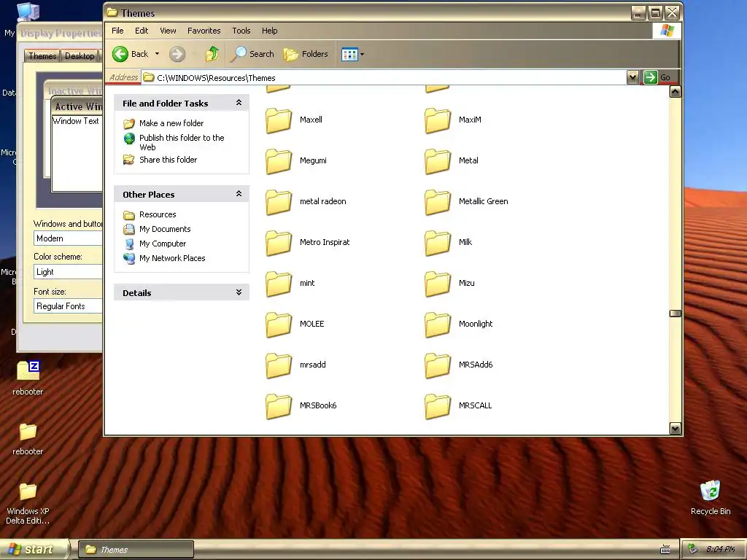Viewport: 747px width, 560px height.
Task: Select the Metro Inspirat folder icon
Action: click(x=279, y=243)
